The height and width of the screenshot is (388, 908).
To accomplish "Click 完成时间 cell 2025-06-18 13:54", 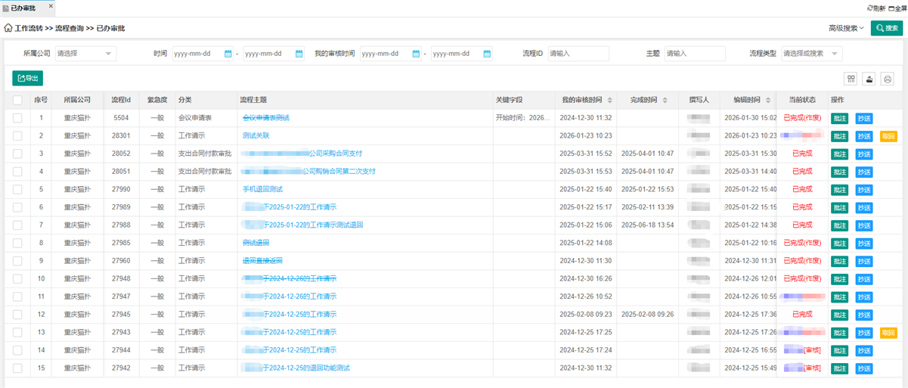I will 647,225.
